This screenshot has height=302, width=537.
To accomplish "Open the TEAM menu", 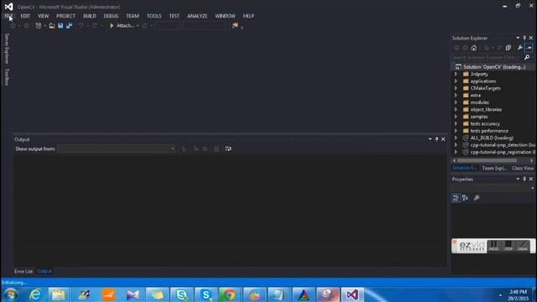I will pos(133,16).
